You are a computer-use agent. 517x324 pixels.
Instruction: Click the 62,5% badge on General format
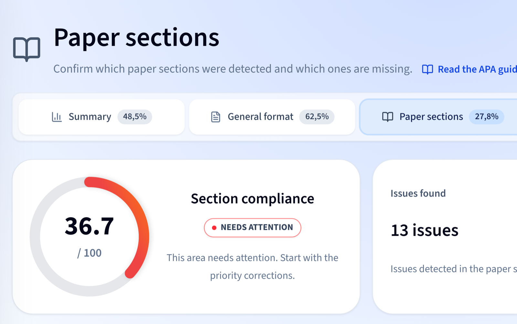(317, 117)
